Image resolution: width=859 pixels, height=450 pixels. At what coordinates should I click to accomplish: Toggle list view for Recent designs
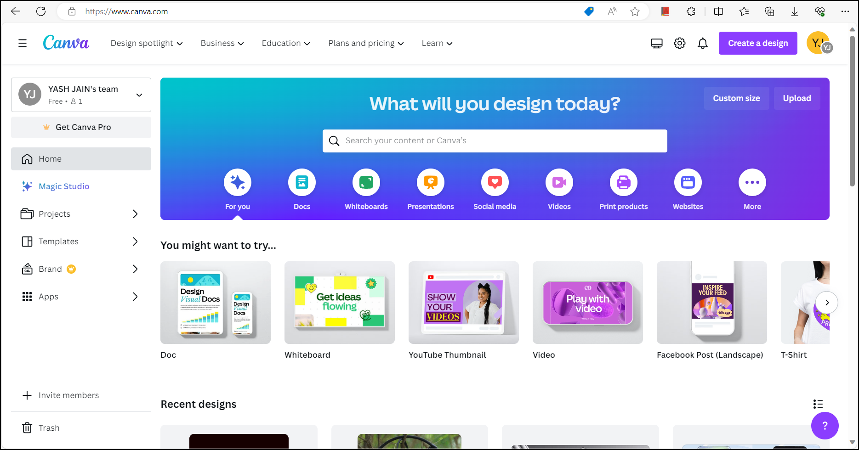(818, 404)
